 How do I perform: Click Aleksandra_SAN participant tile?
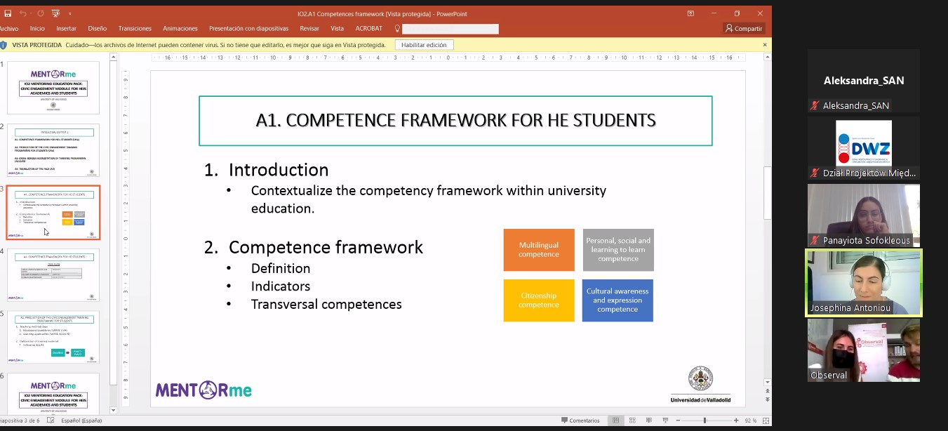864,81
